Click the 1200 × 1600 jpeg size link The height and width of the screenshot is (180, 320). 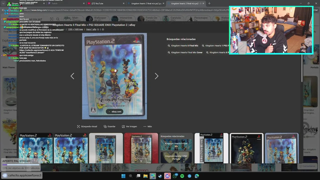[x=75, y=29]
